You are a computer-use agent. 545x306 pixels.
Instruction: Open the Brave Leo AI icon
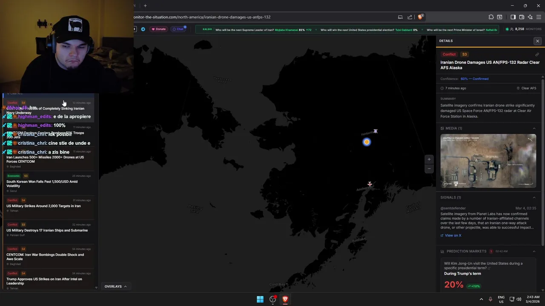(x=530, y=17)
